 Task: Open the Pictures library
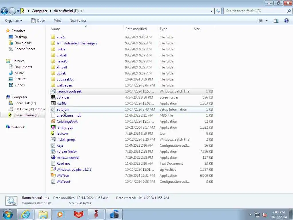(20, 79)
